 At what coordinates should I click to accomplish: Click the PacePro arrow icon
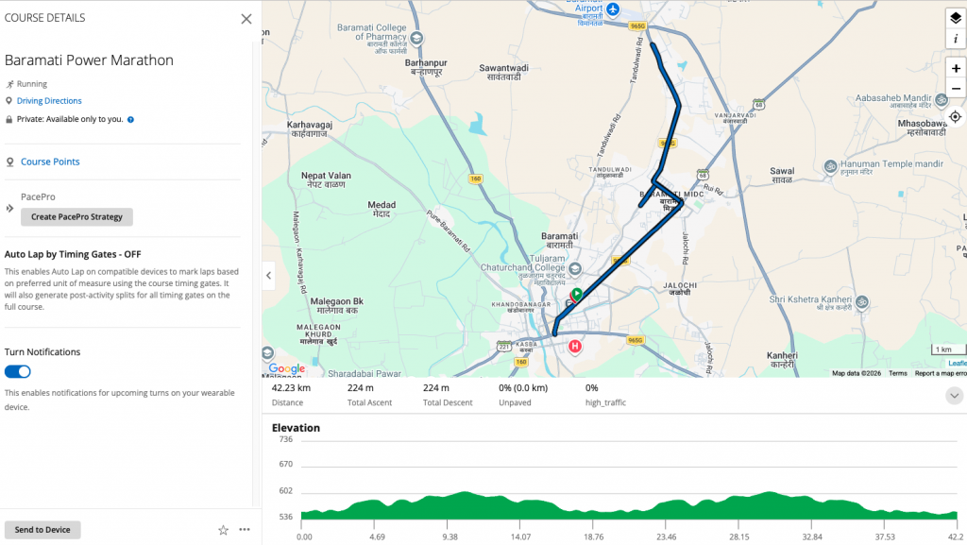coord(9,209)
